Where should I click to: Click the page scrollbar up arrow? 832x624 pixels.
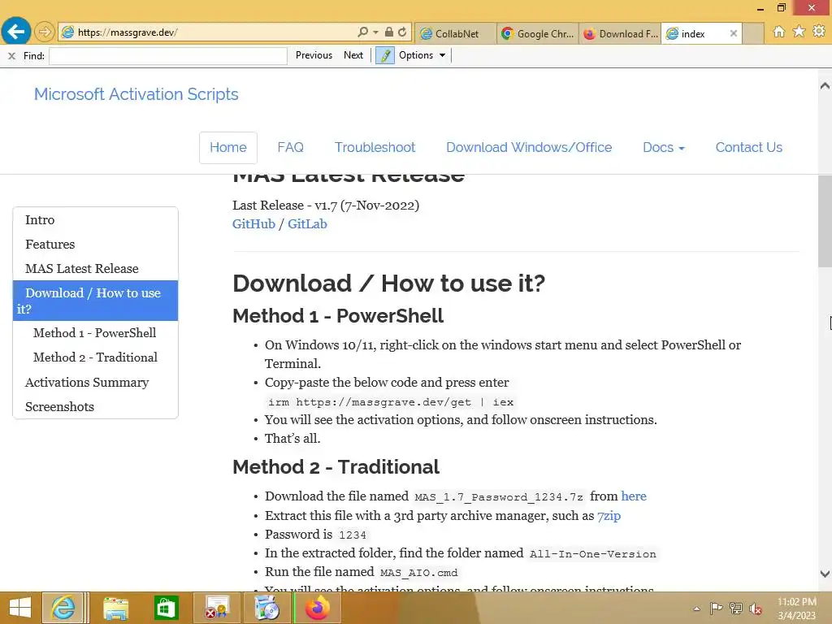(825, 85)
